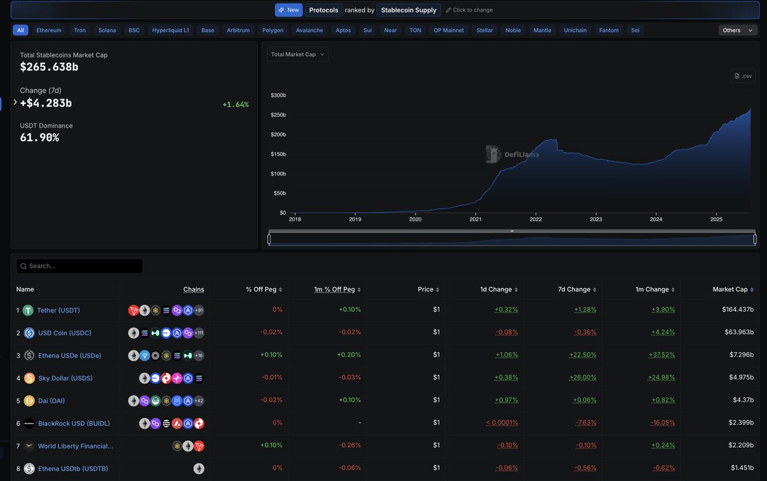Click the Tether (USDT) coin logo
This screenshot has height=481, width=767.
coord(28,310)
